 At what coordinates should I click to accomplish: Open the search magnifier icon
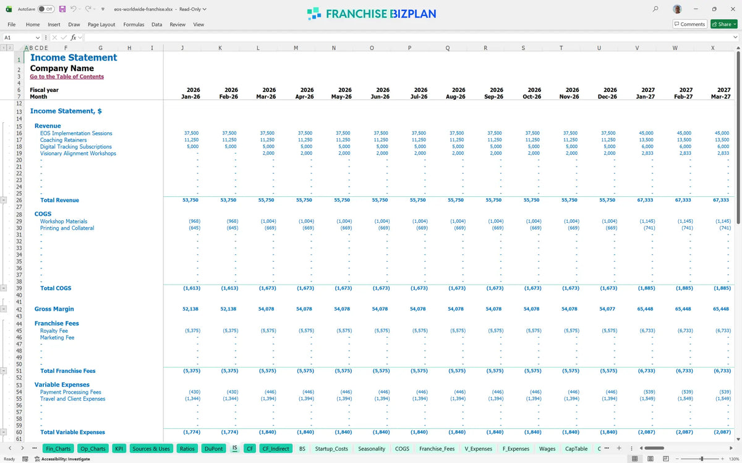click(x=655, y=9)
